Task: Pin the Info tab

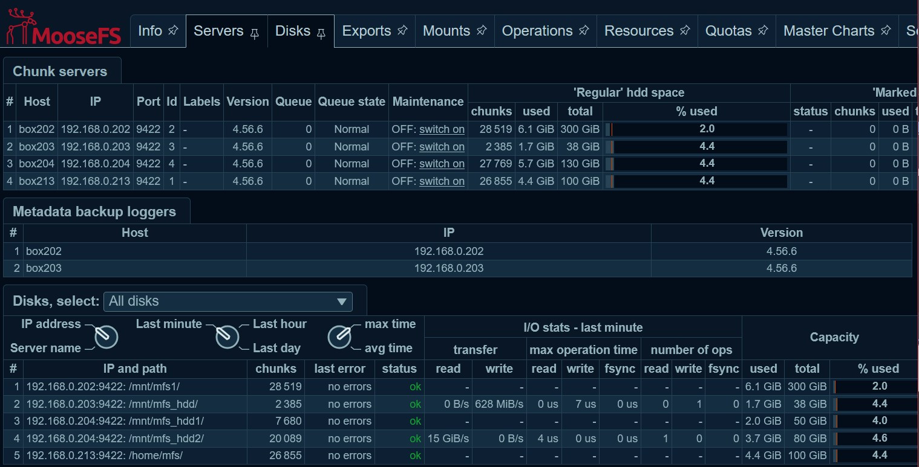Action: pos(173,30)
